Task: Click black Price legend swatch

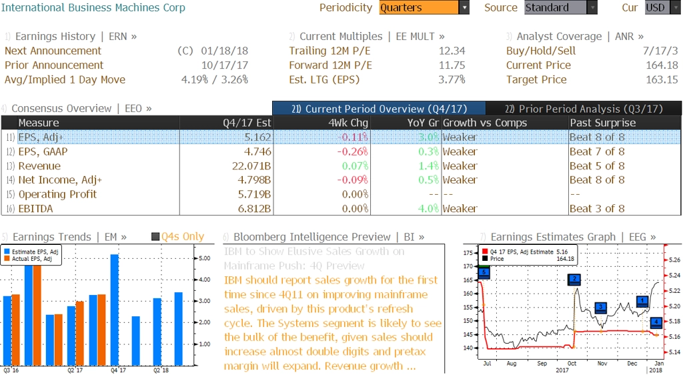Action: click(x=485, y=259)
